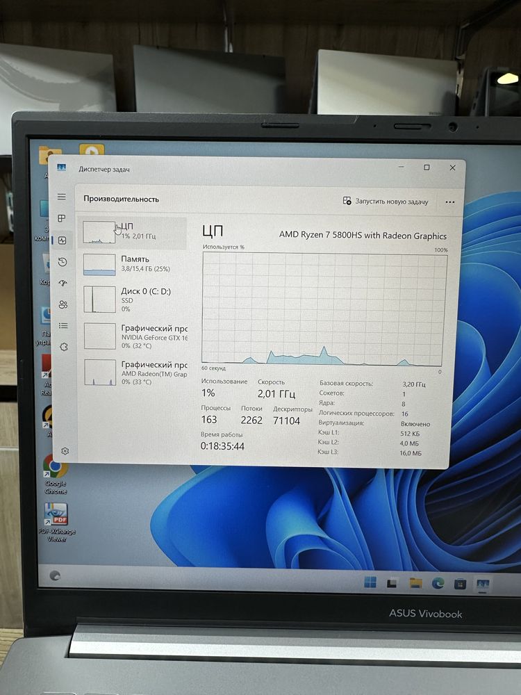
Task: Click the Процессы 163 value
Action: point(209,419)
